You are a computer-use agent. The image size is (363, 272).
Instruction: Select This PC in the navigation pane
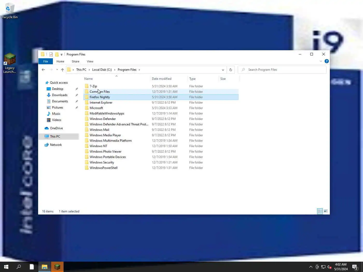pos(59,137)
